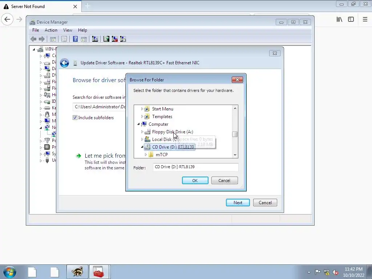The width and height of the screenshot is (372, 279).
Task: Click Next in Update Driver Software wizard
Action: [238, 203]
